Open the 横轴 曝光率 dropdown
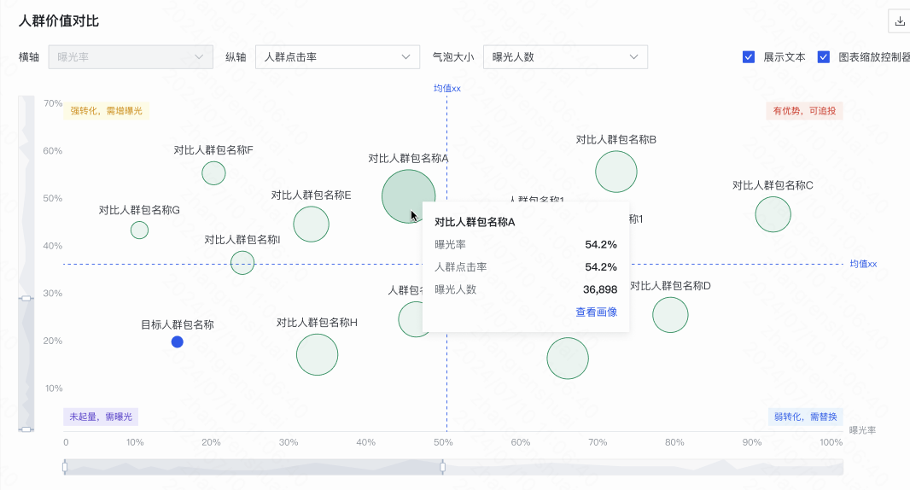 [x=131, y=57]
